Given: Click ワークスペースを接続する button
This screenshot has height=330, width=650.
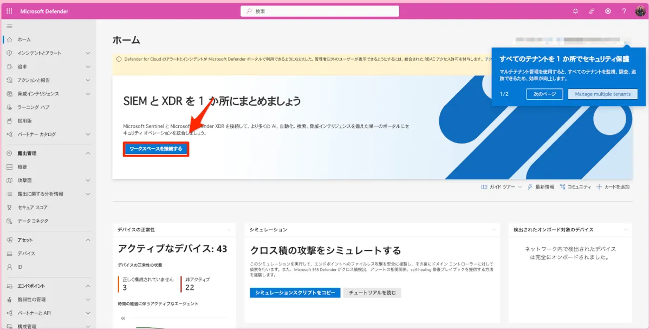Looking at the screenshot, I should coord(156,148).
